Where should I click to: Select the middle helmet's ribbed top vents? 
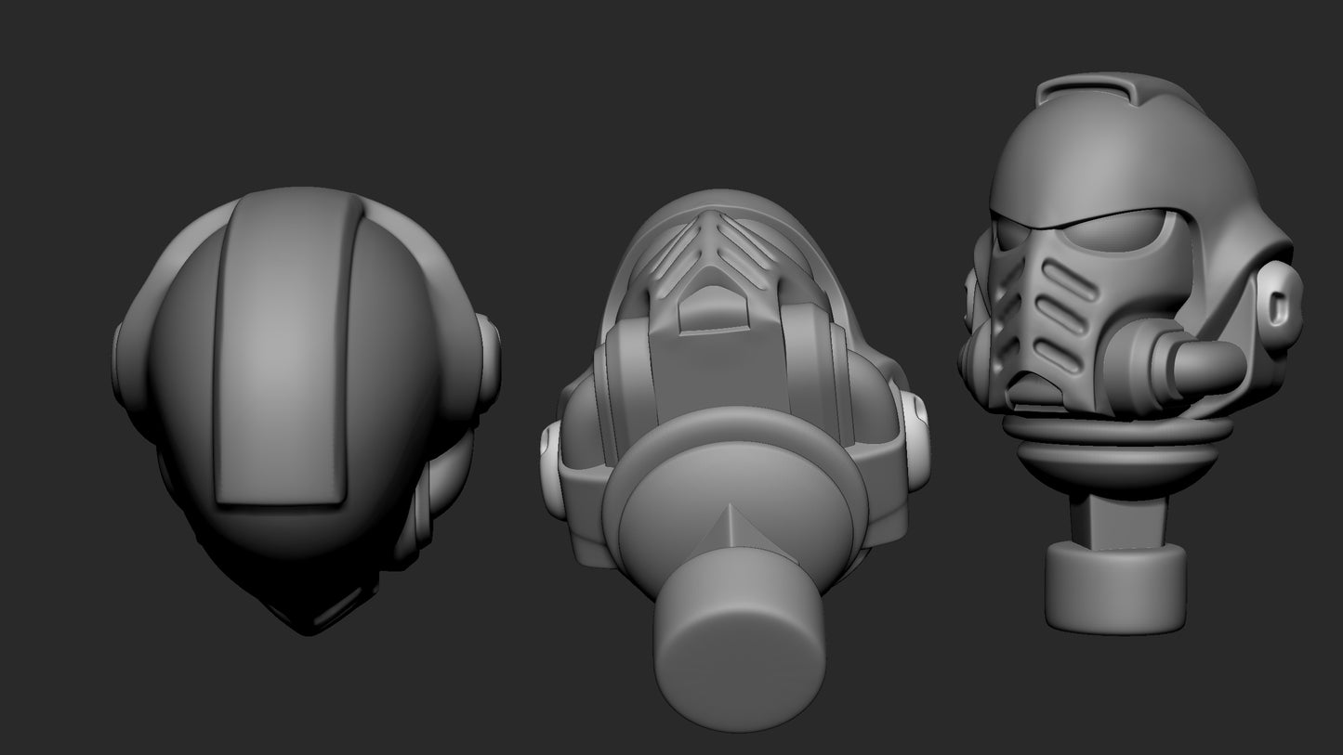[x=716, y=241]
